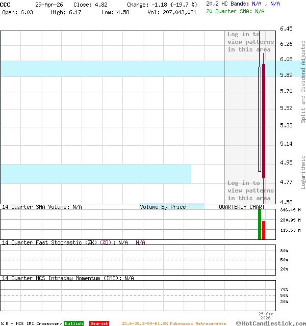Click the Split and Dividend Adjusted label
306x326 pixels.
coord(303,81)
